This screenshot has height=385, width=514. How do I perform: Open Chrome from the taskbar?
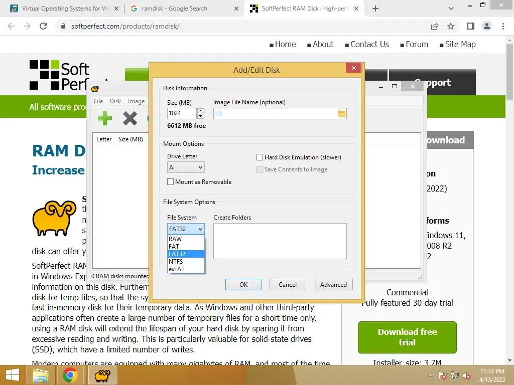coord(70,375)
